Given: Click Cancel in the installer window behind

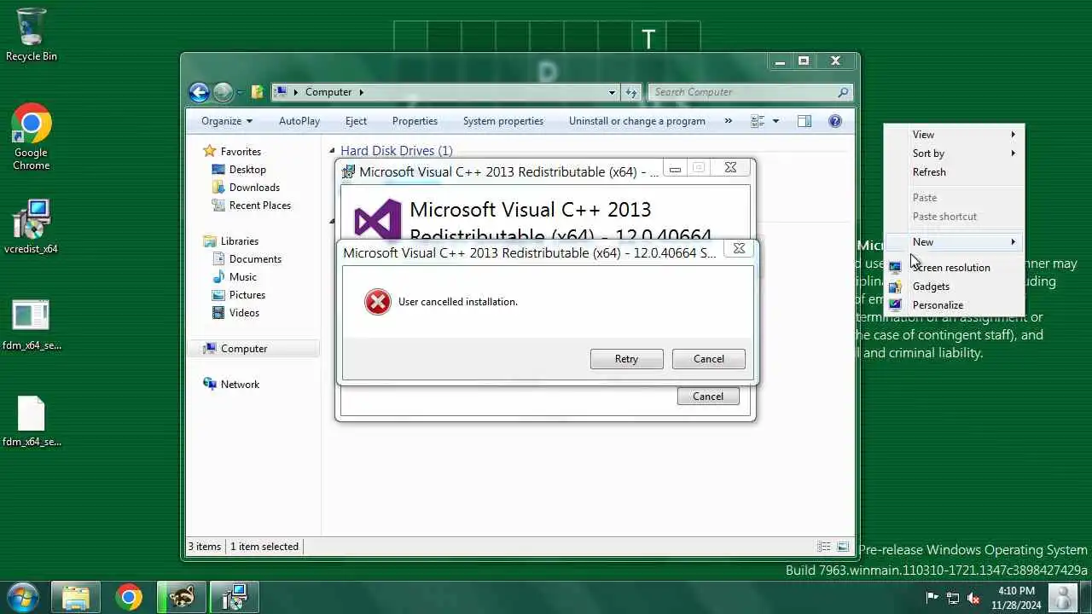Looking at the screenshot, I should coord(708,397).
